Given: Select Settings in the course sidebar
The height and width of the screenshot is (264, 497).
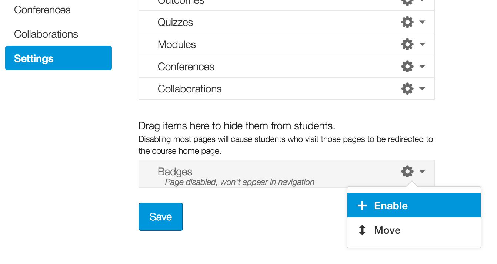Looking at the screenshot, I should (x=58, y=58).
